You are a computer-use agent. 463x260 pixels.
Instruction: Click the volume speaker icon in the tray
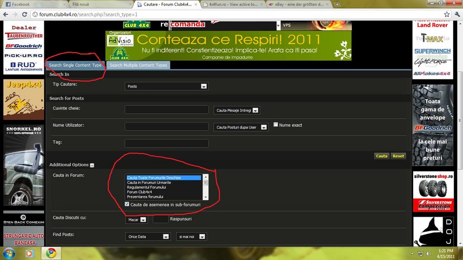[x=428, y=253]
